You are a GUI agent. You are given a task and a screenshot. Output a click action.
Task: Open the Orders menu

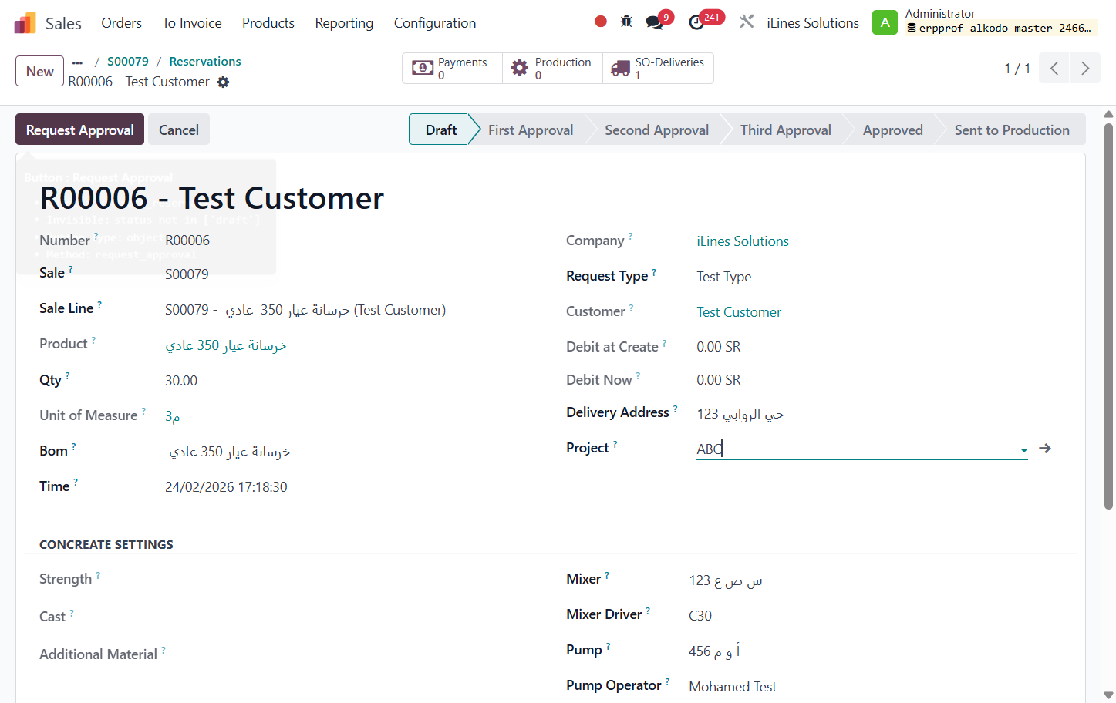click(122, 23)
